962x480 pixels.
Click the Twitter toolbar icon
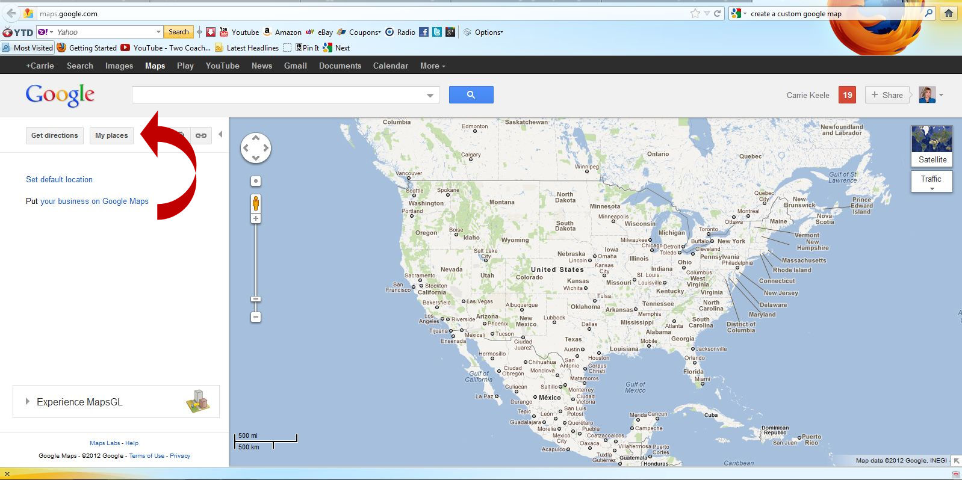(x=437, y=32)
